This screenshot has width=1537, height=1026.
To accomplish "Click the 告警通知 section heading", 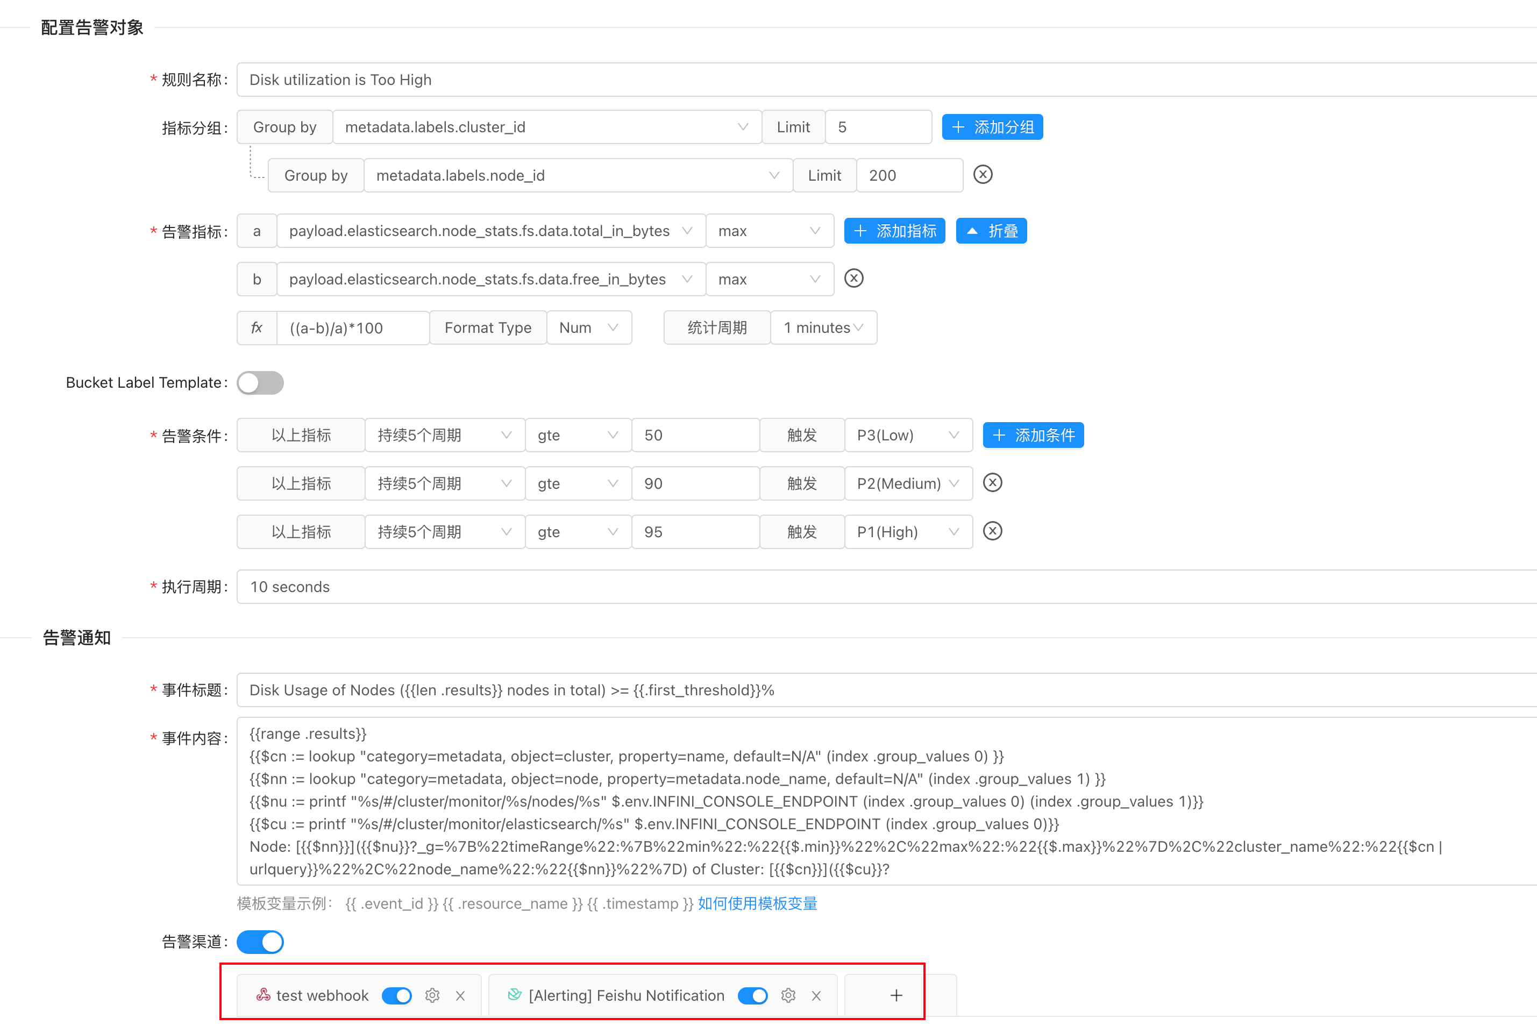I will pyautogui.click(x=76, y=638).
